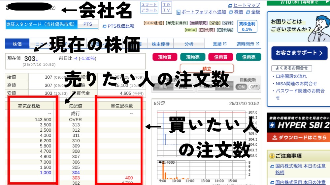Image resolution: width=330 pixels, height=185 pixels.
Task: Click the 313 ask price
Action: (x=76, y=125)
